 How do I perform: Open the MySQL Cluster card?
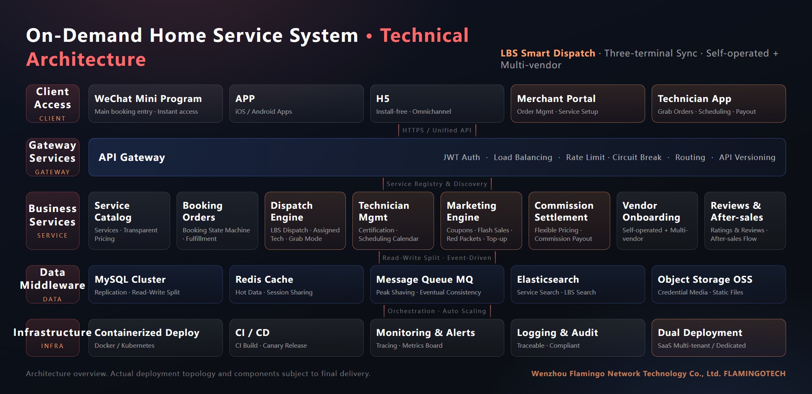point(155,284)
